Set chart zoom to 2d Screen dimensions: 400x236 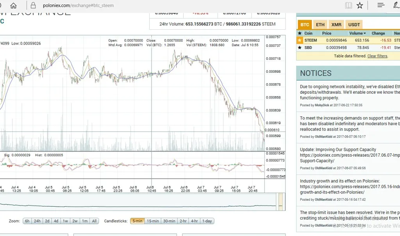(x=47, y=221)
